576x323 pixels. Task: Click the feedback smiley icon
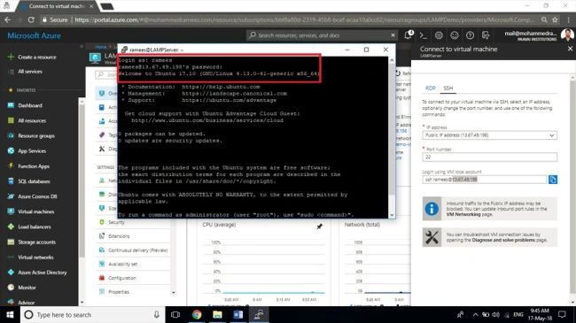click(455, 35)
